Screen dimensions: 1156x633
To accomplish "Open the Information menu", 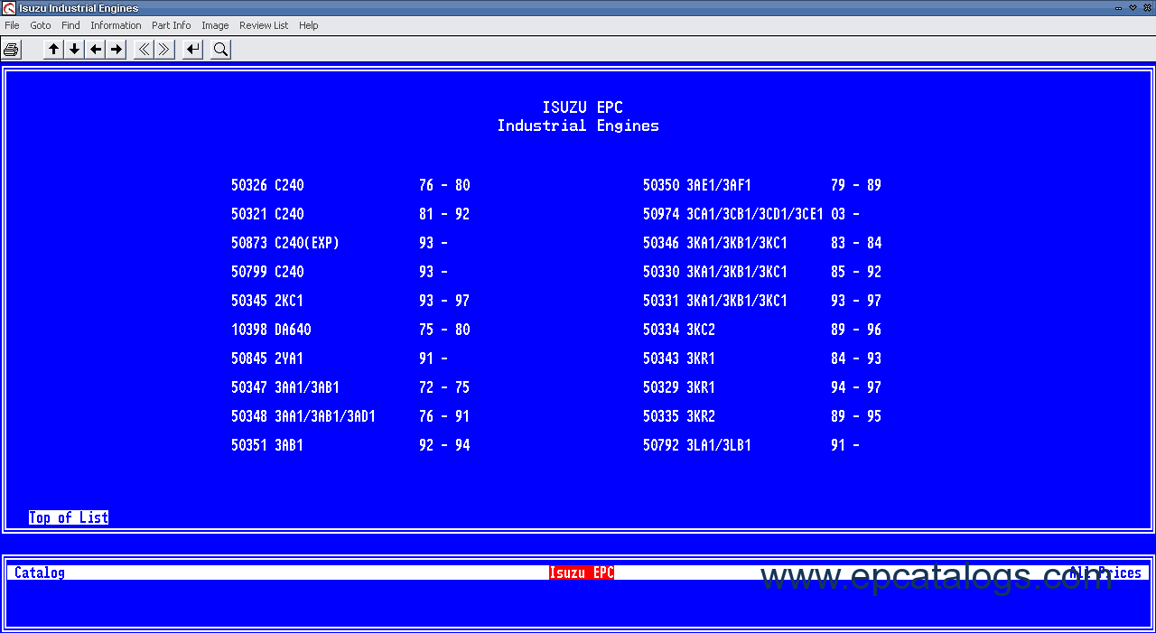I will 116,25.
